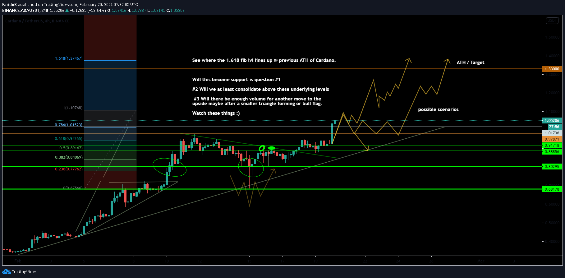Click the 0.786(1.01523) fib level label
Viewport: 565px width, 278px height.
[x=69, y=125]
